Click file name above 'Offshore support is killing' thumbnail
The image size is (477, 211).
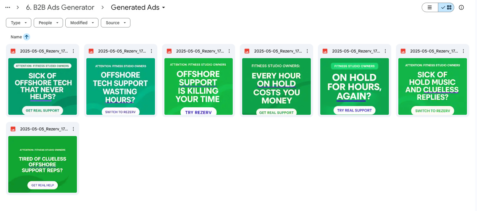tap(200, 51)
